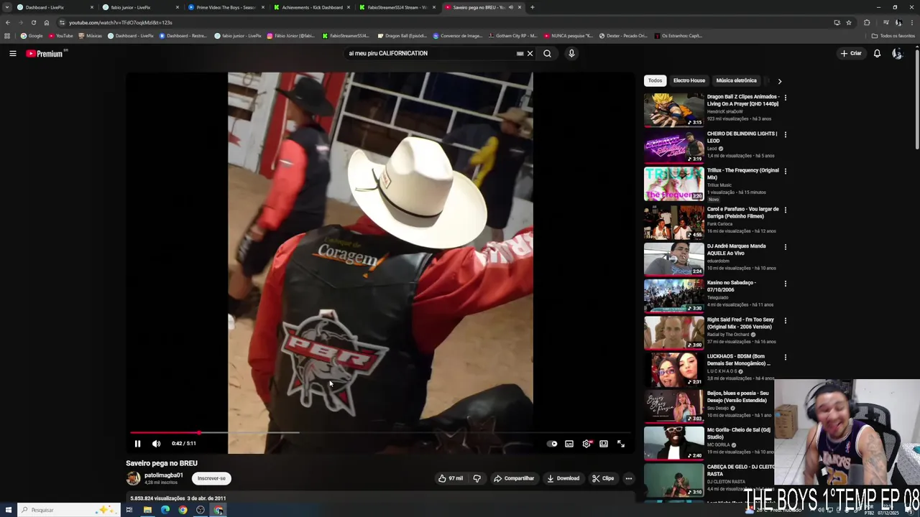Open tab search dropdown arrow

(6, 7)
